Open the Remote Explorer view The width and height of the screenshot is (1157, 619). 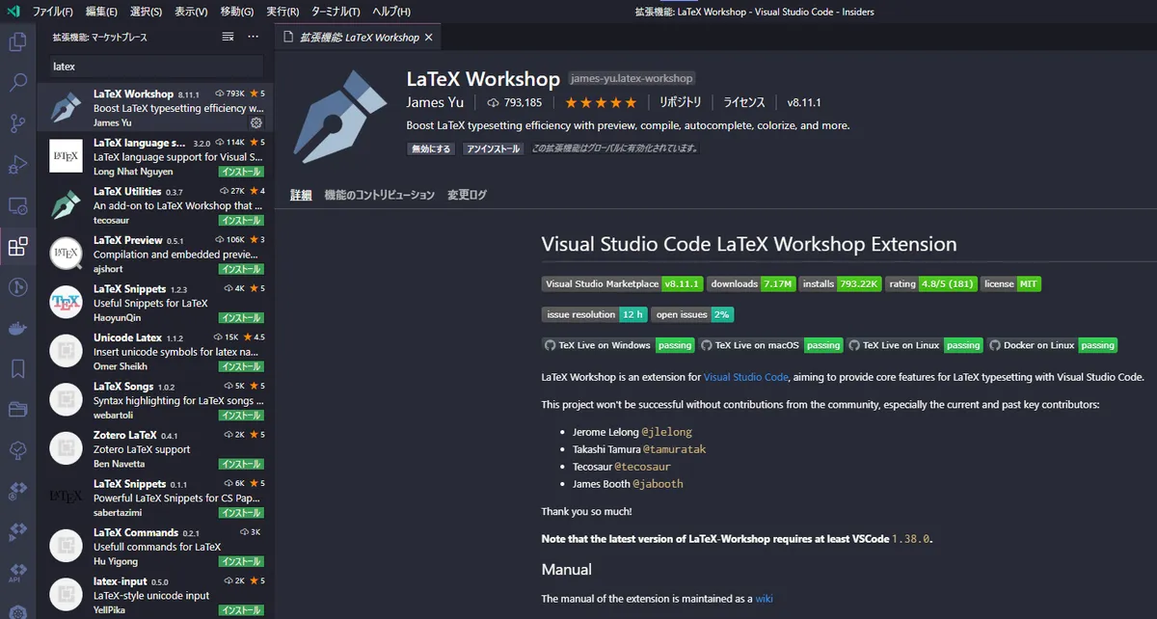[x=15, y=205]
